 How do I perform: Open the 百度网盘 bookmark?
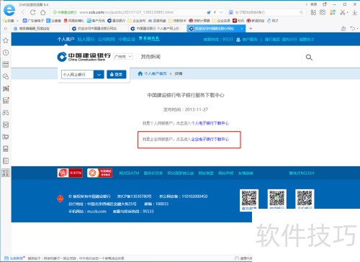(157, 21)
